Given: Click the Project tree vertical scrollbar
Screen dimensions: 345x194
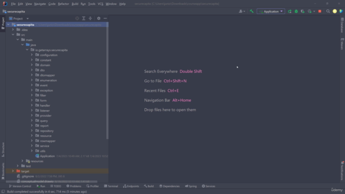Looking at the screenshot, I should 107,80.
